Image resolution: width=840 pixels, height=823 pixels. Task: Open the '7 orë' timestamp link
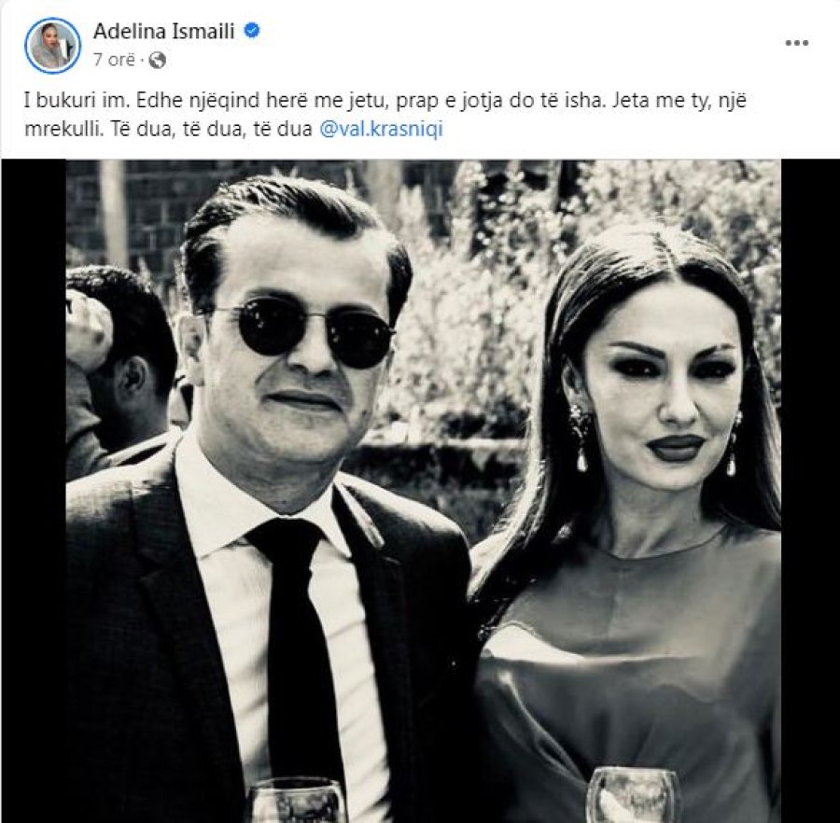tap(114, 60)
